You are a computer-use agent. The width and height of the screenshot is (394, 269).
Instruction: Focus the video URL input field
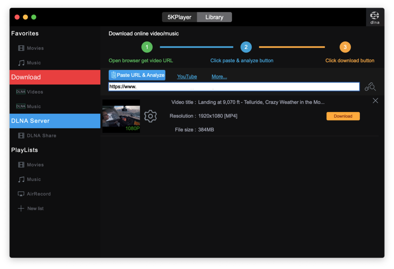(x=234, y=87)
